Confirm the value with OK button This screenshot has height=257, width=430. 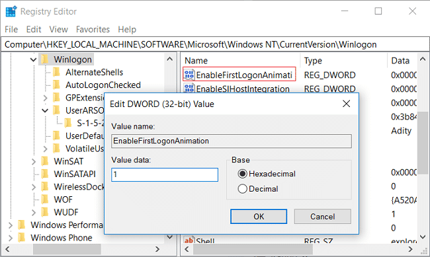[x=259, y=217]
